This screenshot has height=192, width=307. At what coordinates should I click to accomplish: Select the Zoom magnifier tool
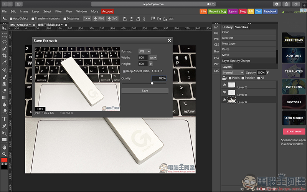point(4,154)
